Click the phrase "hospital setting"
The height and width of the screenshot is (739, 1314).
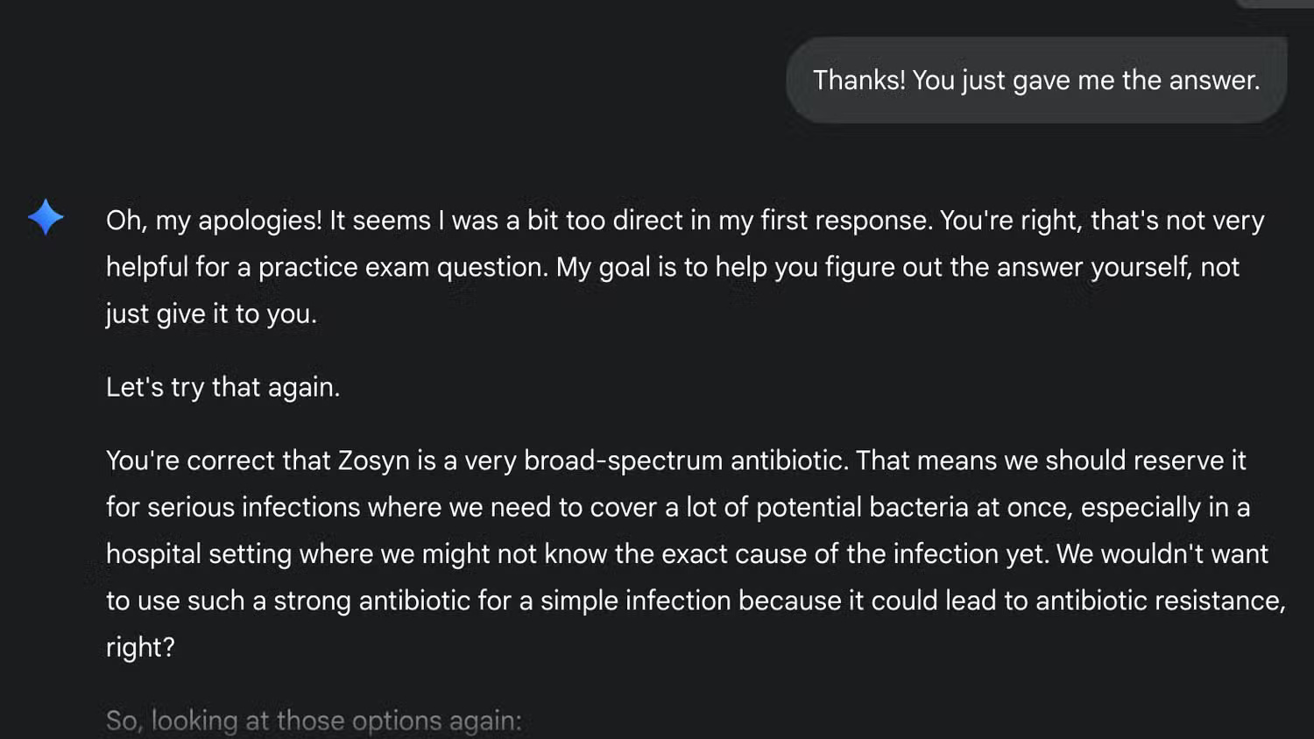[x=199, y=554]
